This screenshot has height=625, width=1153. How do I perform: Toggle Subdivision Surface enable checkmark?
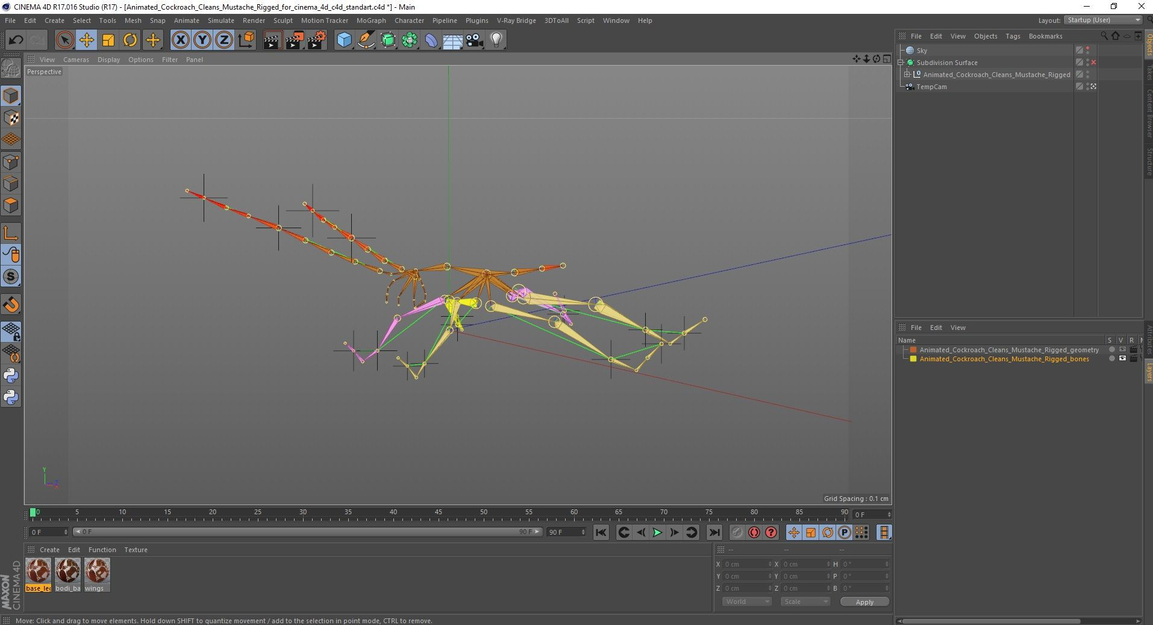point(1093,63)
